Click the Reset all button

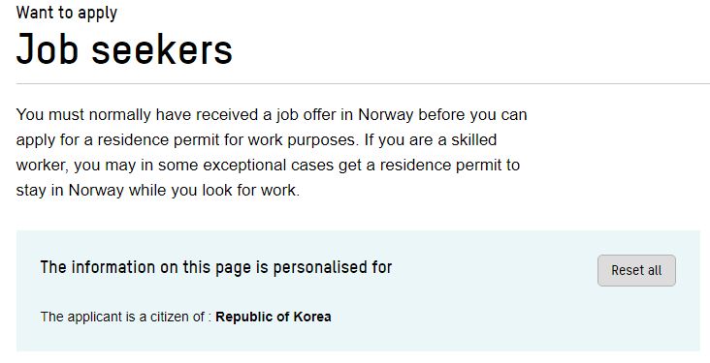636,270
